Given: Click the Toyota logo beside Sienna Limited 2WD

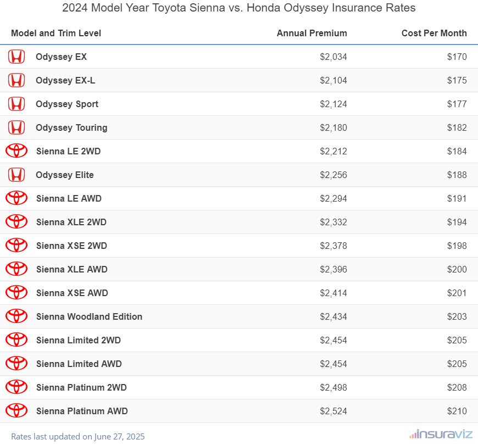Looking at the screenshot, I should pos(16,340).
